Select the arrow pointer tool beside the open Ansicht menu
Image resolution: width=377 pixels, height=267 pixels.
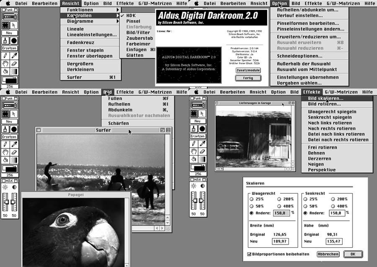(x=14, y=25)
